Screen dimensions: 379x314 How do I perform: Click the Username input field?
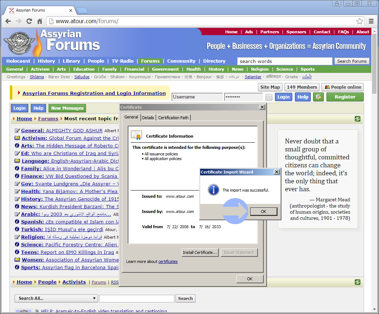[197, 97]
